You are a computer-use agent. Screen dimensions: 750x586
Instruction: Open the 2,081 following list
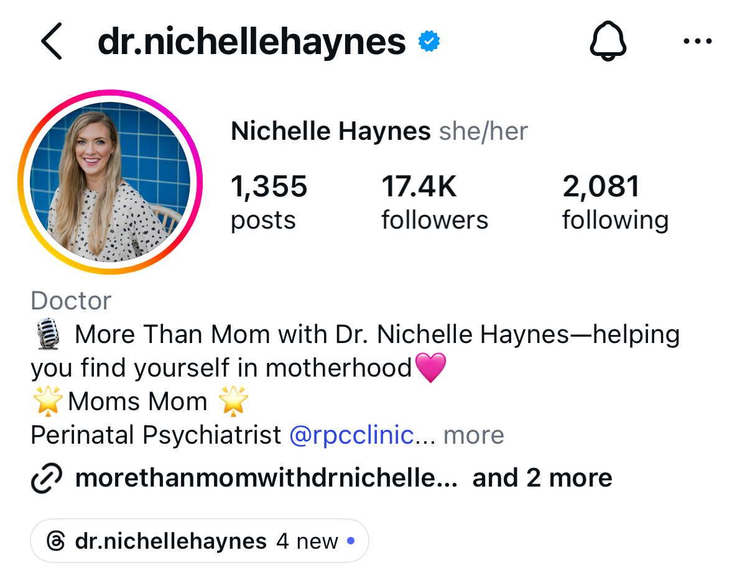[x=615, y=202]
